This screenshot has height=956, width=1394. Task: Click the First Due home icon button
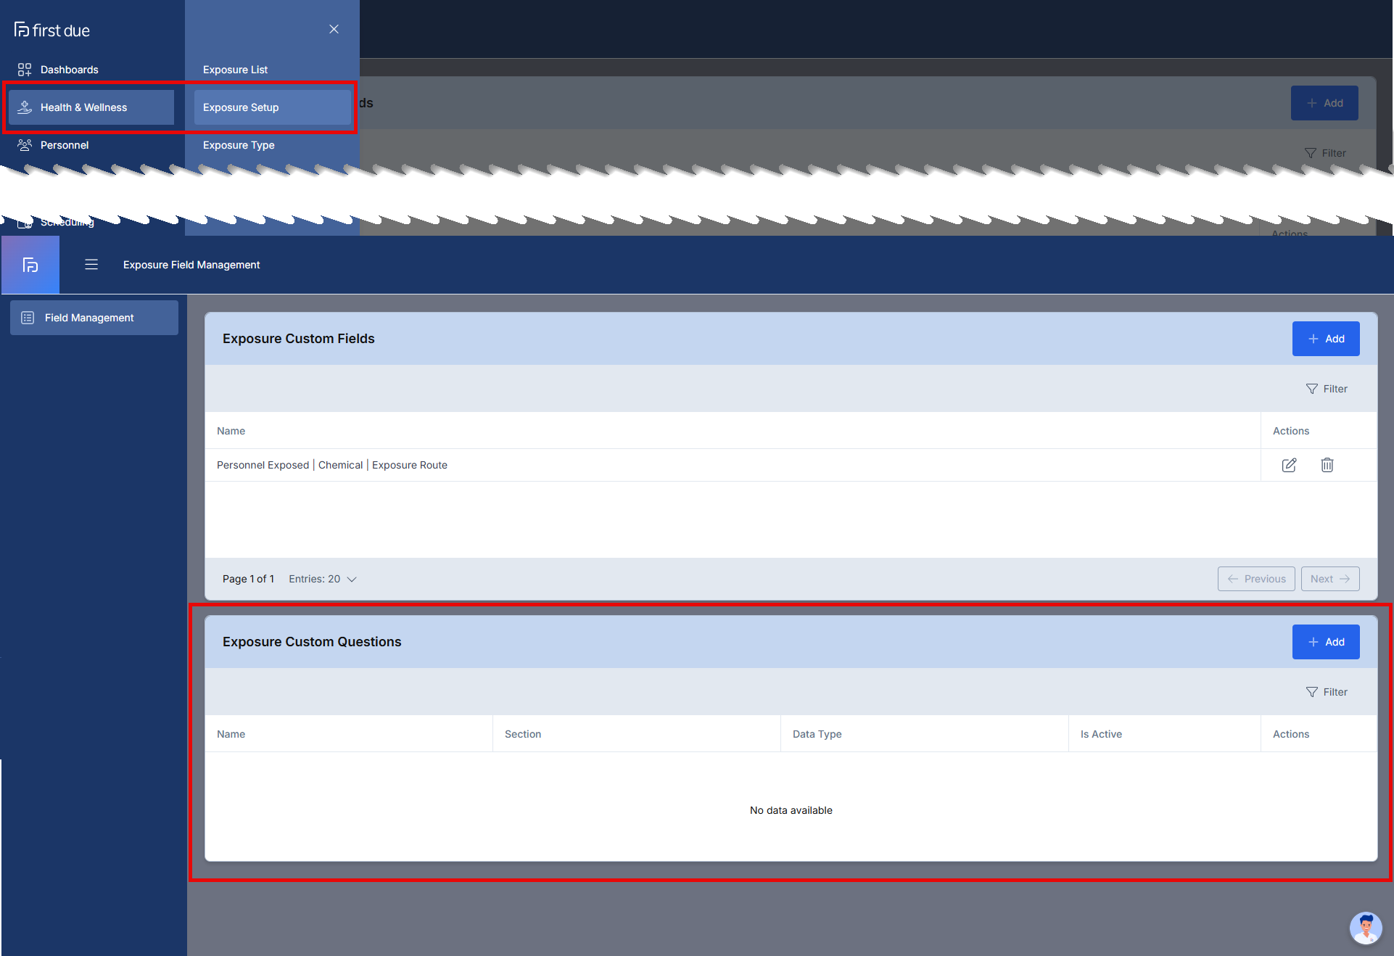tap(30, 265)
